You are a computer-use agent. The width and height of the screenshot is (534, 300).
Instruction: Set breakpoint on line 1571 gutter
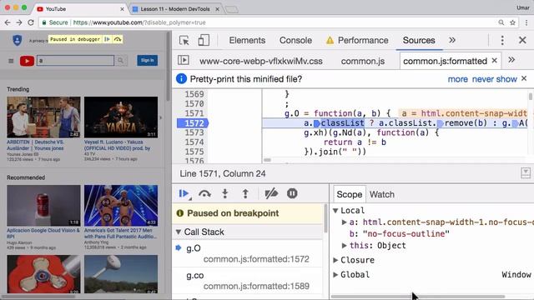pyautogui.click(x=194, y=113)
